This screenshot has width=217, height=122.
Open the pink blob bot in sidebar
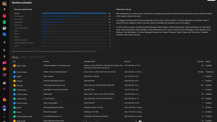click(x=4, y=63)
